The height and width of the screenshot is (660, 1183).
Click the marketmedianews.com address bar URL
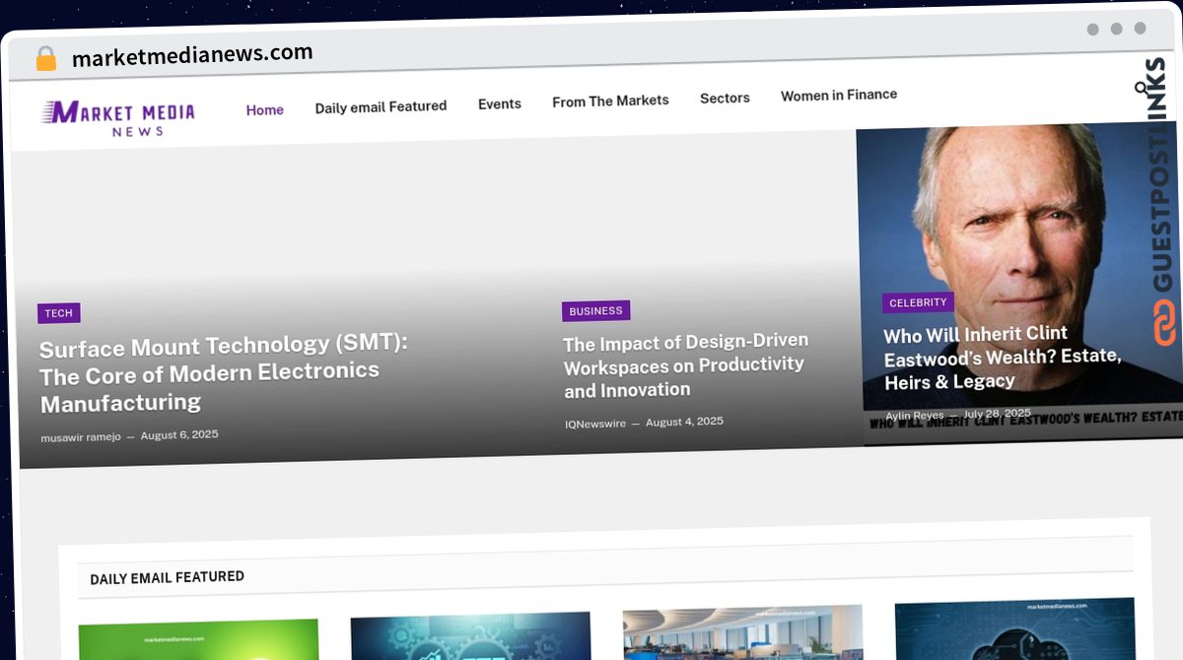tap(192, 55)
